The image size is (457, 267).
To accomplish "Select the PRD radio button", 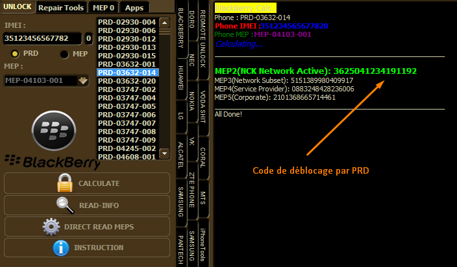I will 15,54.
